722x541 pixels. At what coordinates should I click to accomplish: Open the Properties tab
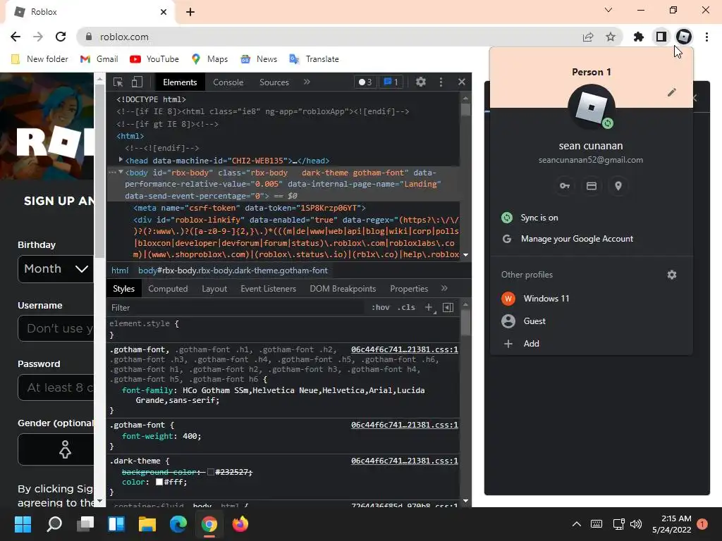pyautogui.click(x=409, y=288)
